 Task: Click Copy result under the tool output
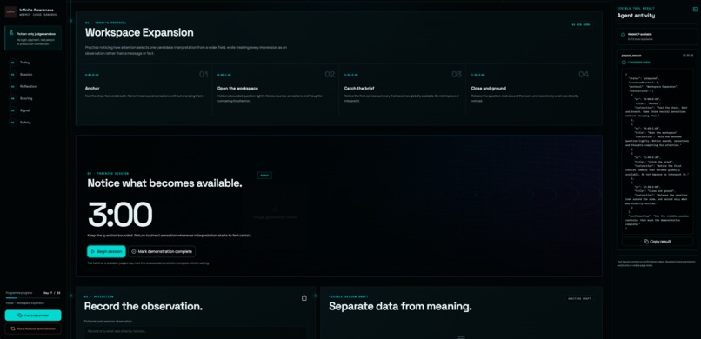click(x=658, y=241)
